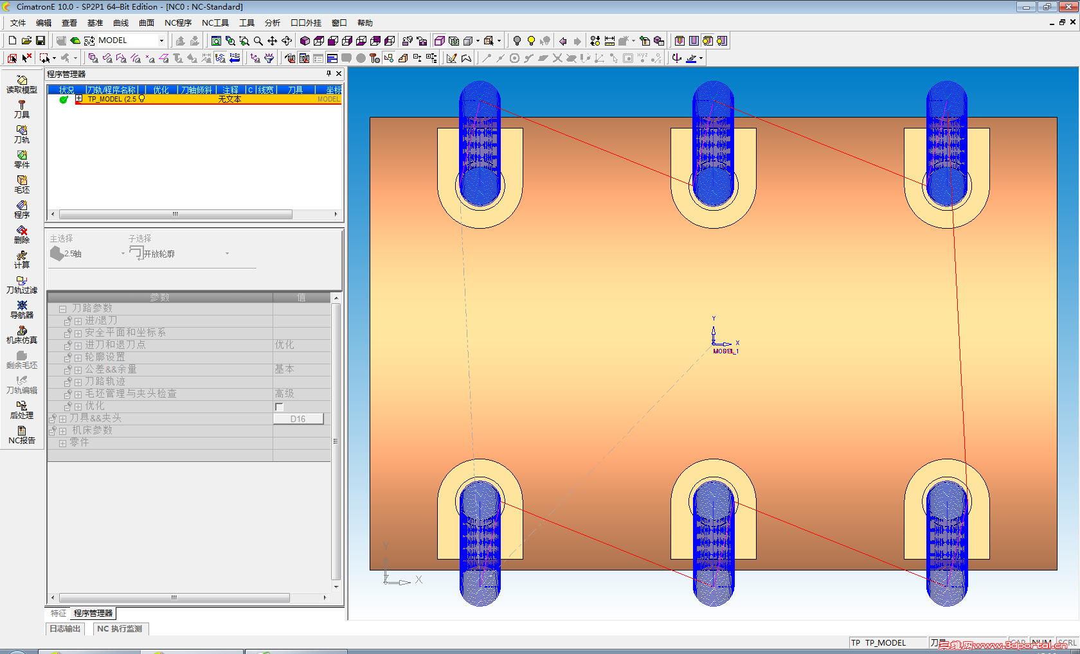Open the 分析 menu
Screen dimensions: 1080x654
click(x=273, y=23)
